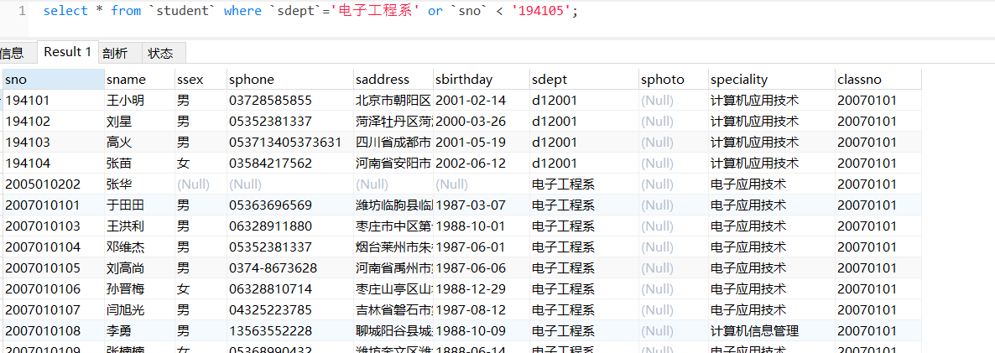995x353 pixels.
Task: Select cell sno 194102
Action: tap(54, 121)
